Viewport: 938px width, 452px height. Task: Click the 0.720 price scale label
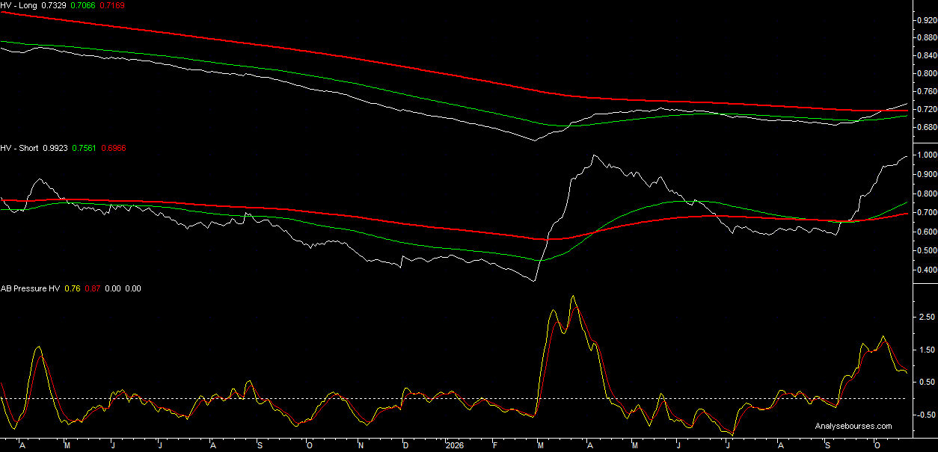927,110
